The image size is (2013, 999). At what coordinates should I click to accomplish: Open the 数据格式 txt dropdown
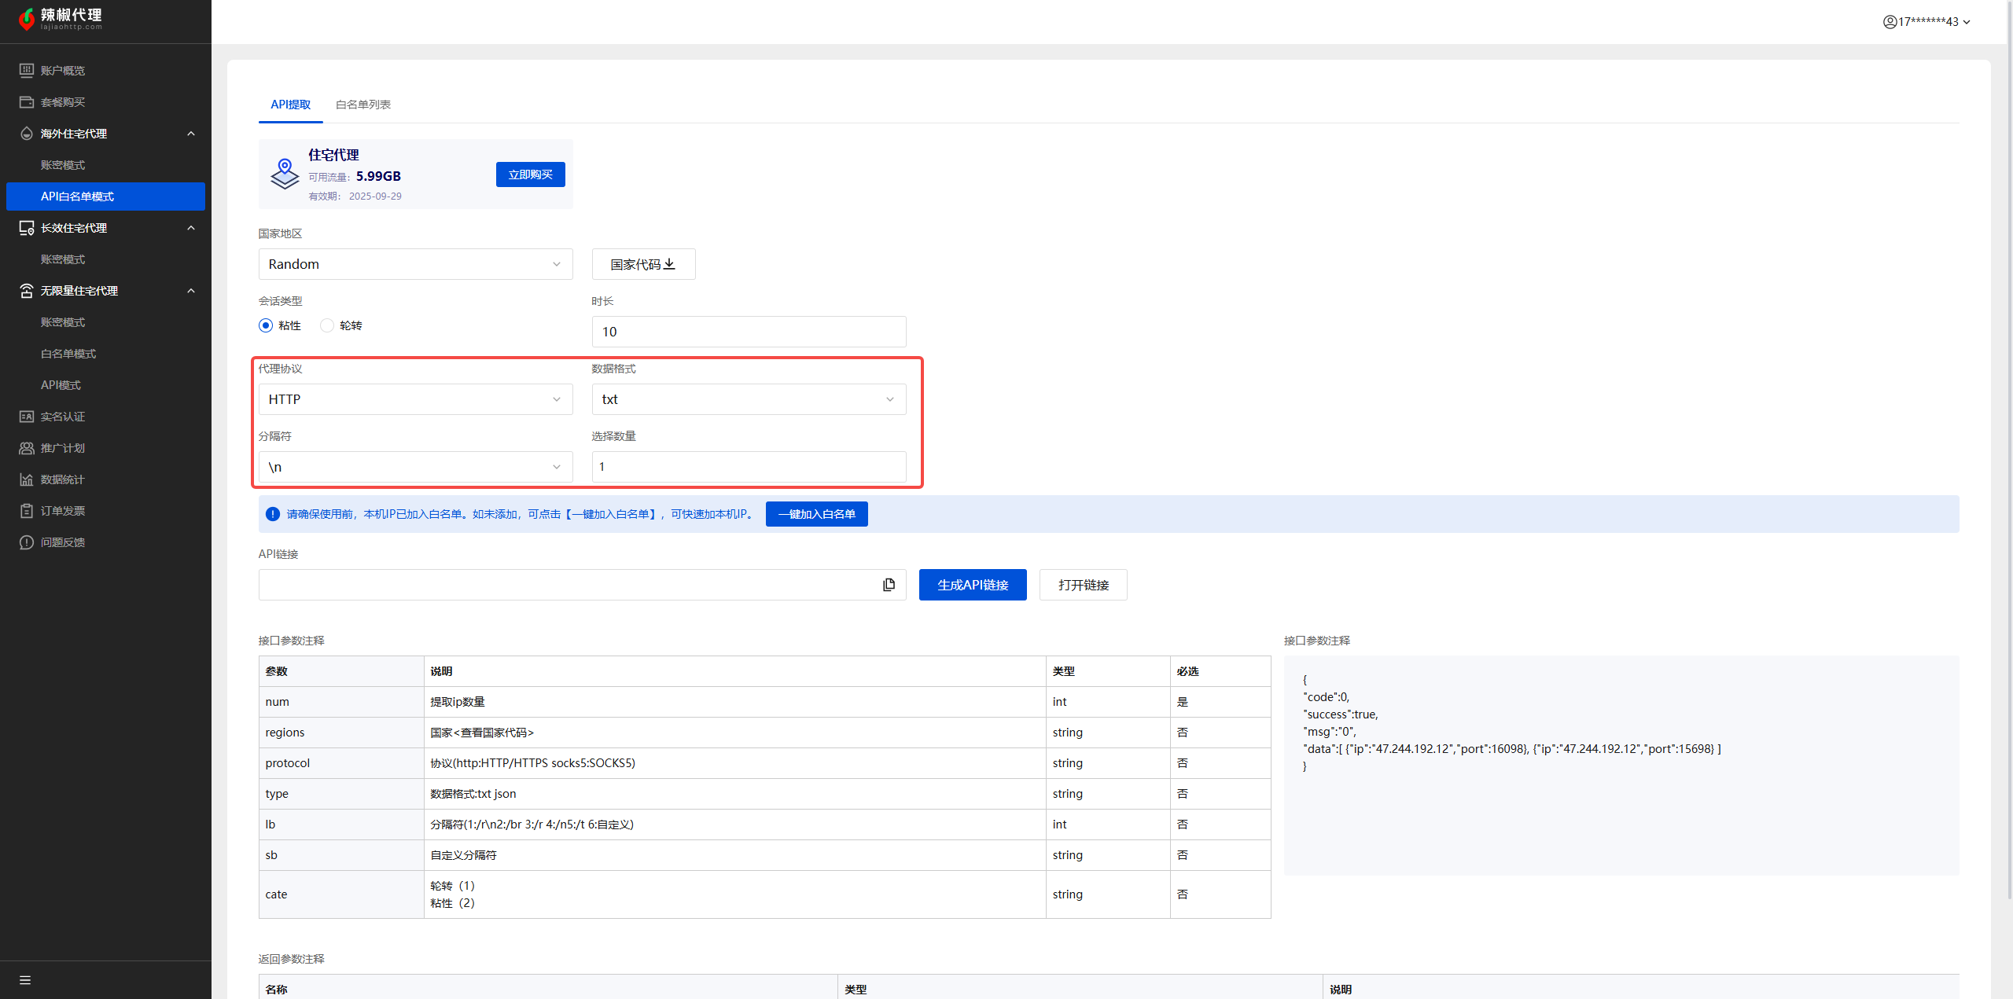748,399
